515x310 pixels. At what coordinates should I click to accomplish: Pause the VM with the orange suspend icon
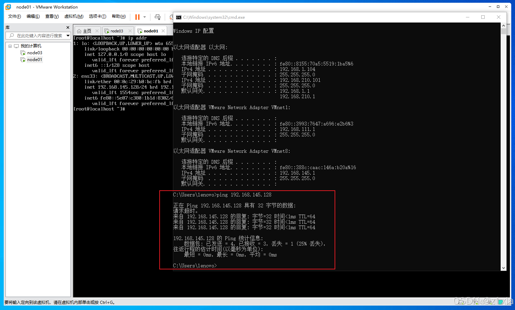137,17
